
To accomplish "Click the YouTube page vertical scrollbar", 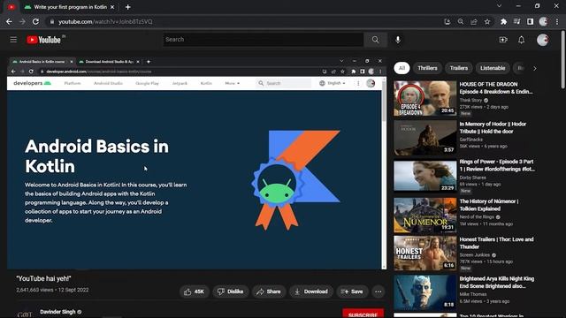I will [563, 59].
